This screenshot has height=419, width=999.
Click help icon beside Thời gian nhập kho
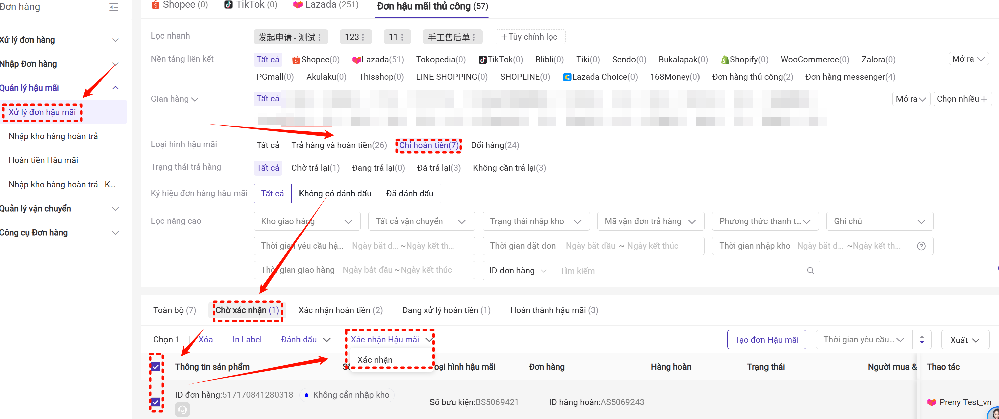(921, 246)
